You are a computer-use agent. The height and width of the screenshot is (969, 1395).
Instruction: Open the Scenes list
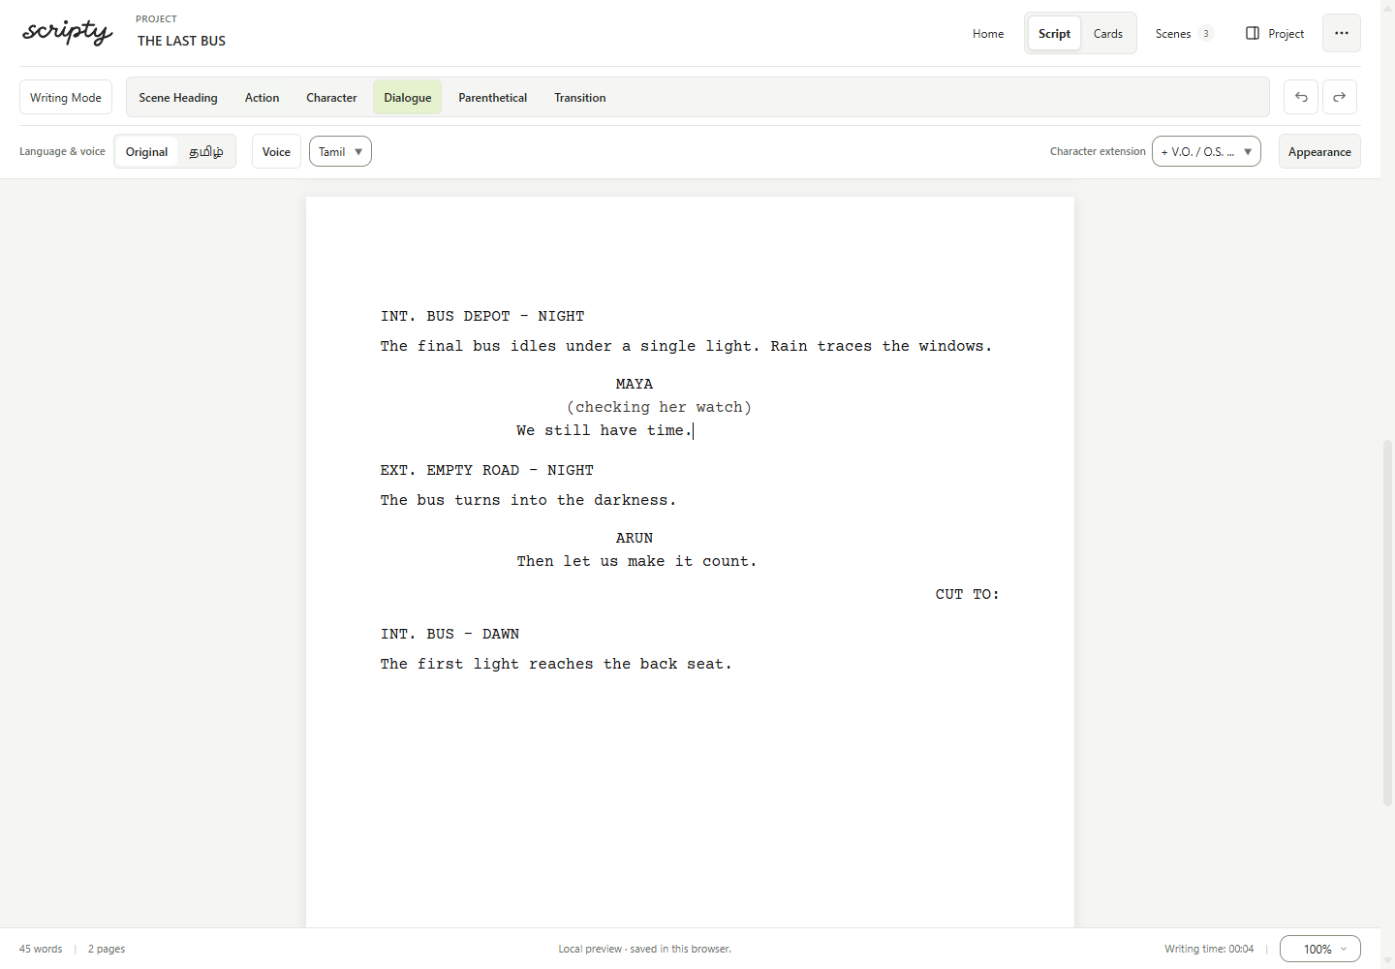pyautogui.click(x=1184, y=33)
